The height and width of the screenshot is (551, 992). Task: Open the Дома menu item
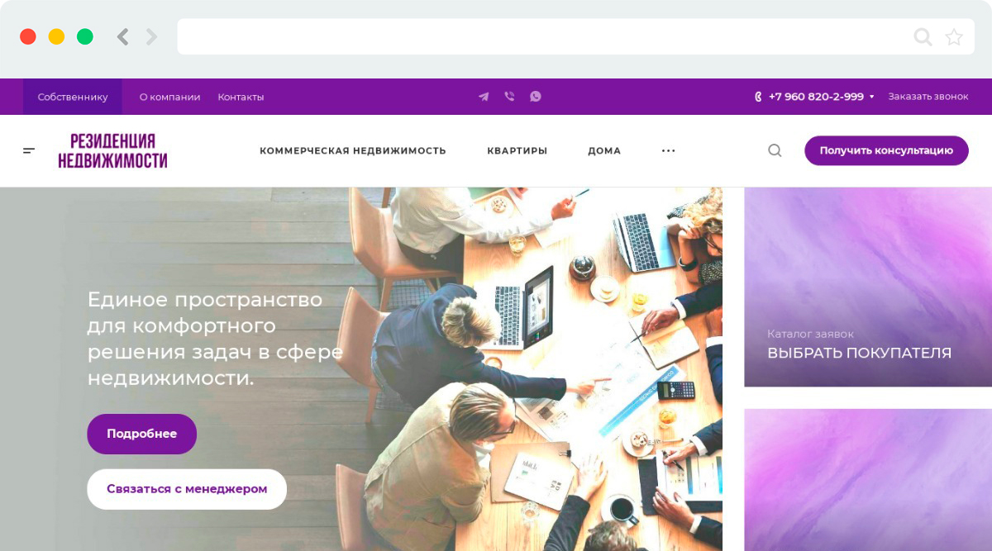(604, 150)
